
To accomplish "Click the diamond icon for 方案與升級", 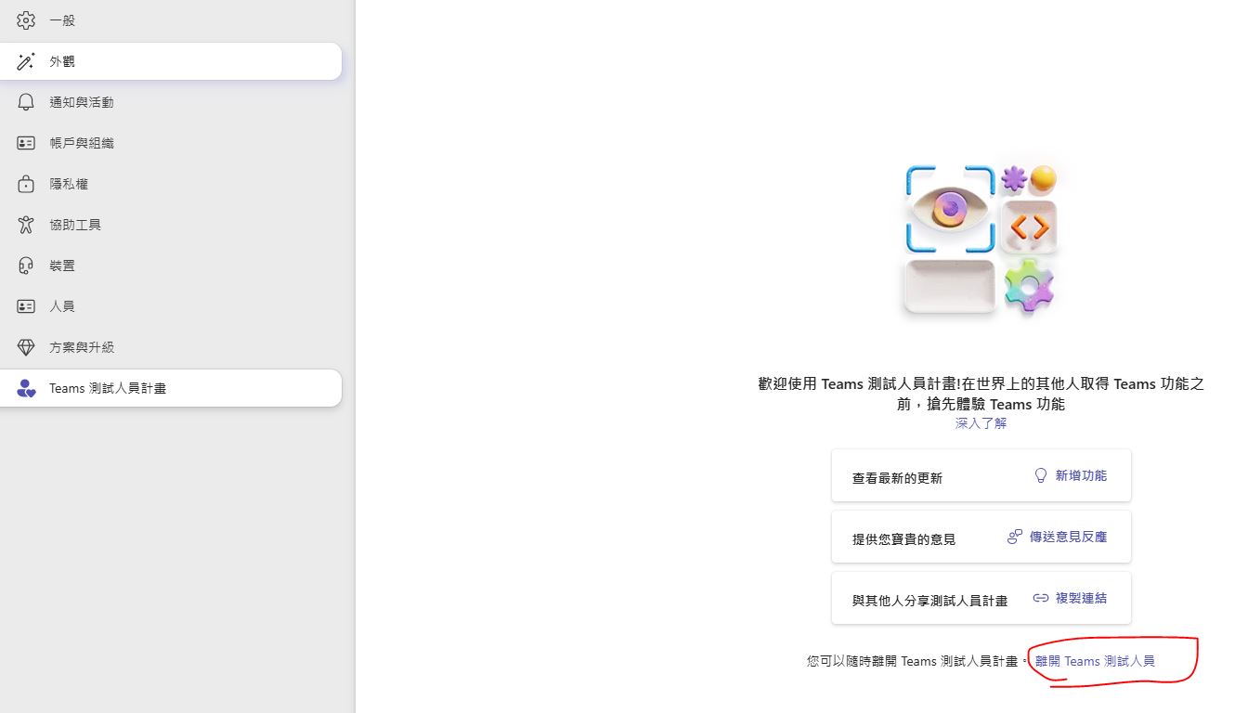I will (26, 347).
